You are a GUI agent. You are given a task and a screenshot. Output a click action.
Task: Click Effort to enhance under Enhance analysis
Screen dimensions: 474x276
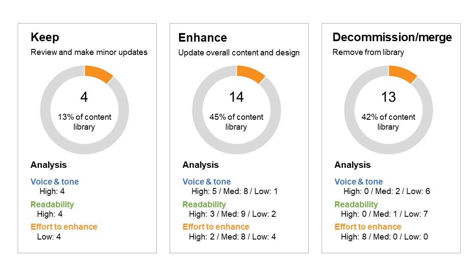pyautogui.click(x=216, y=227)
